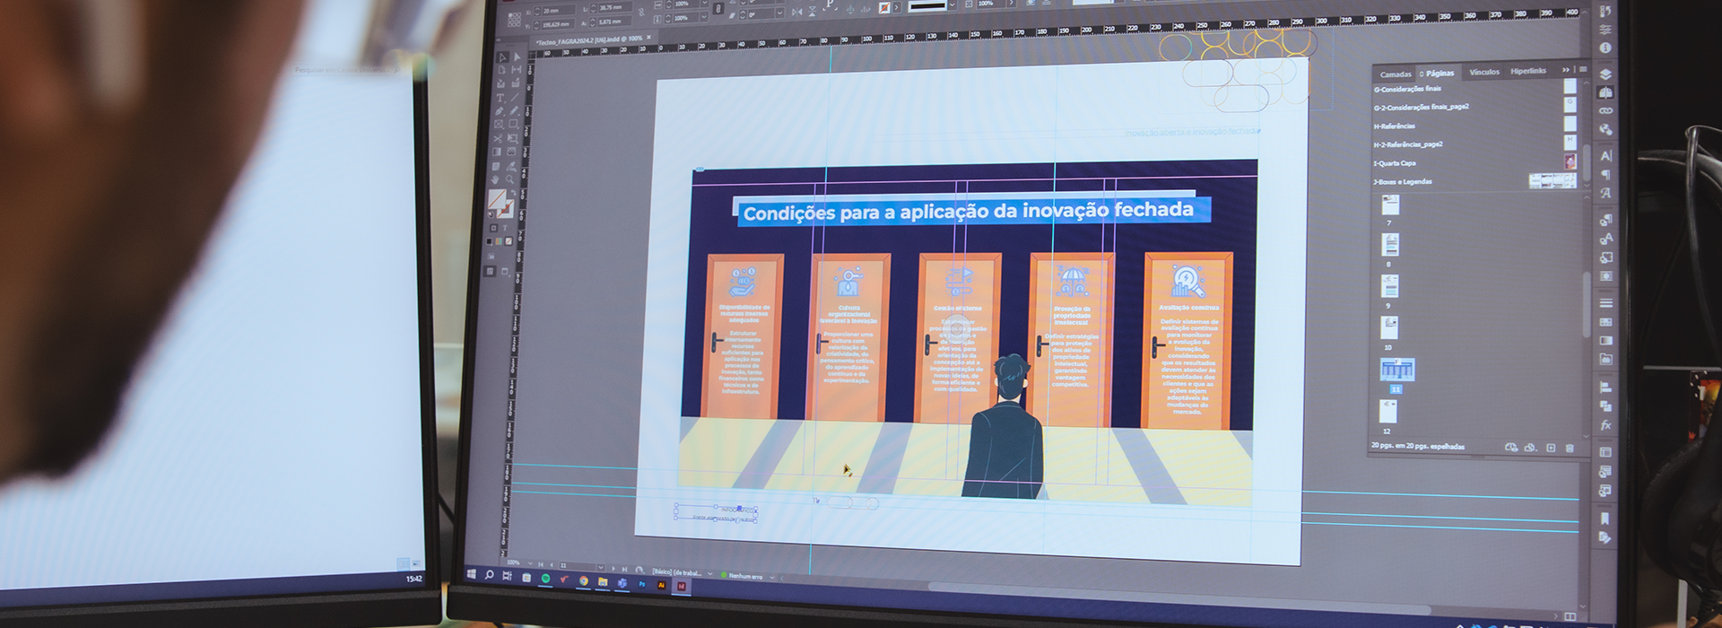Select the Gap tool
This screenshot has width=1722, height=628.
coord(517,70)
